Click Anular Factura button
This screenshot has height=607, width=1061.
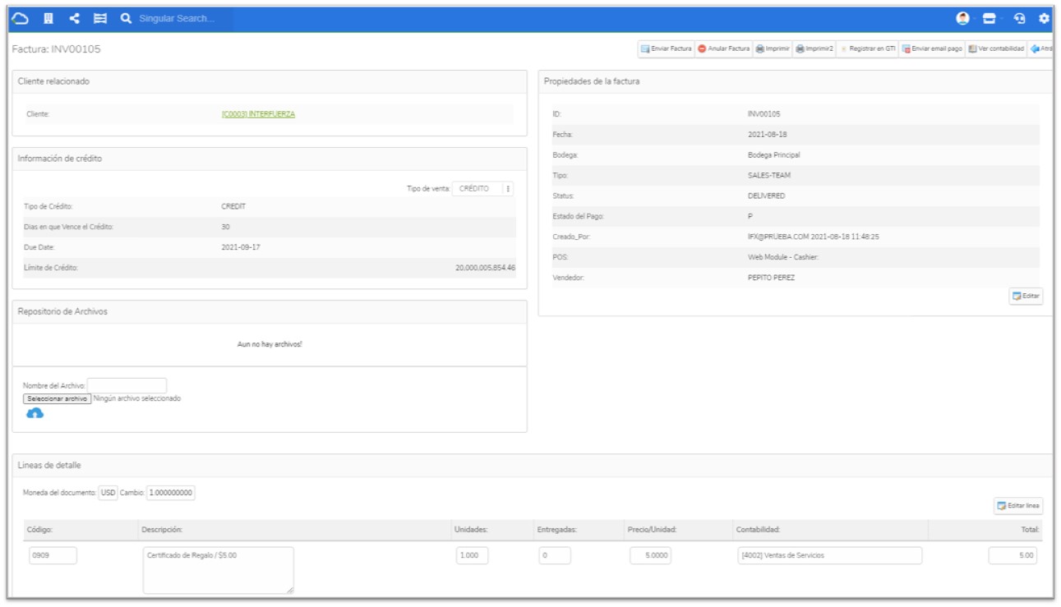723,49
